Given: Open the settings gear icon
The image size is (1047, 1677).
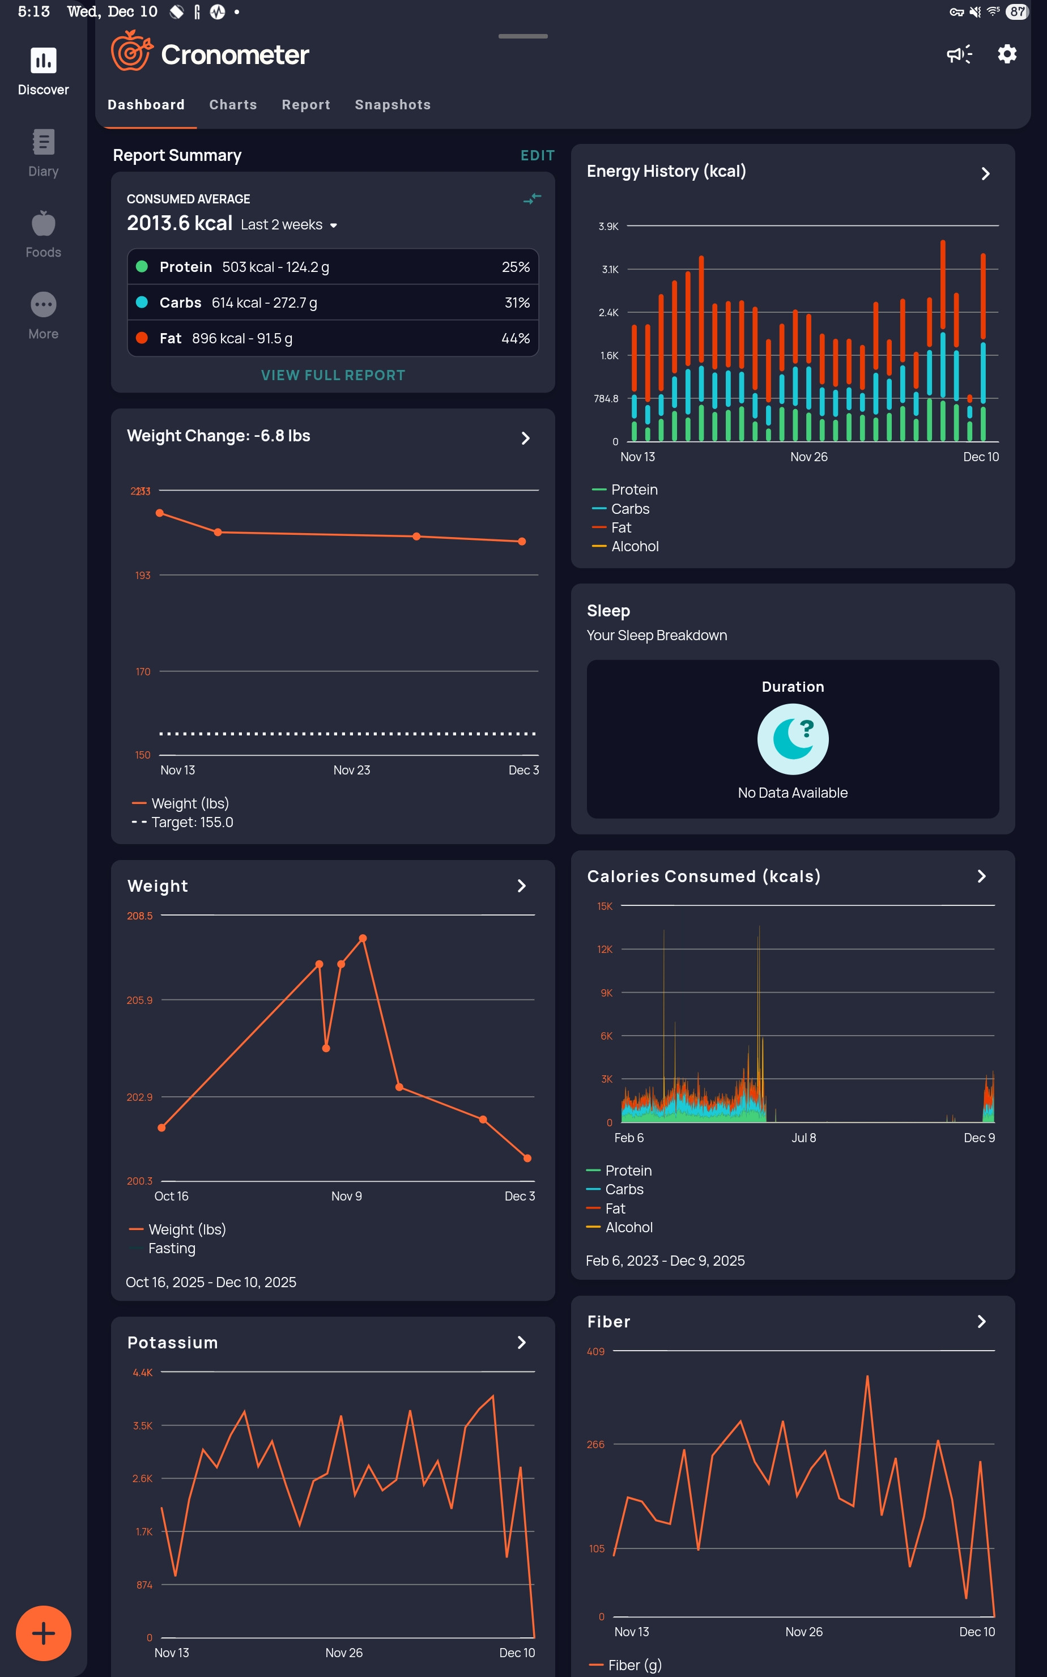Looking at the screenshot, I should pos(1006,54).
